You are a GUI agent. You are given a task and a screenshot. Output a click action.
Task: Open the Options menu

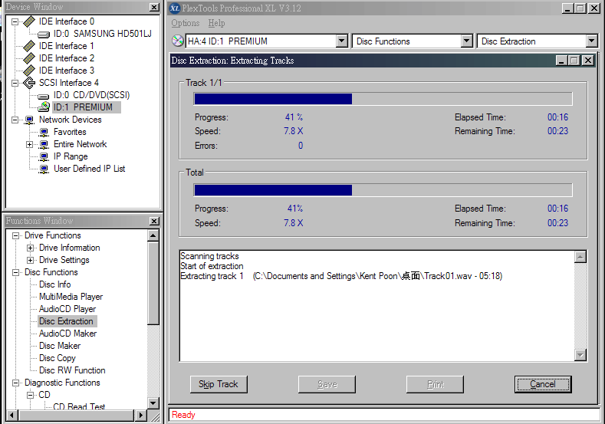[186, 23]
